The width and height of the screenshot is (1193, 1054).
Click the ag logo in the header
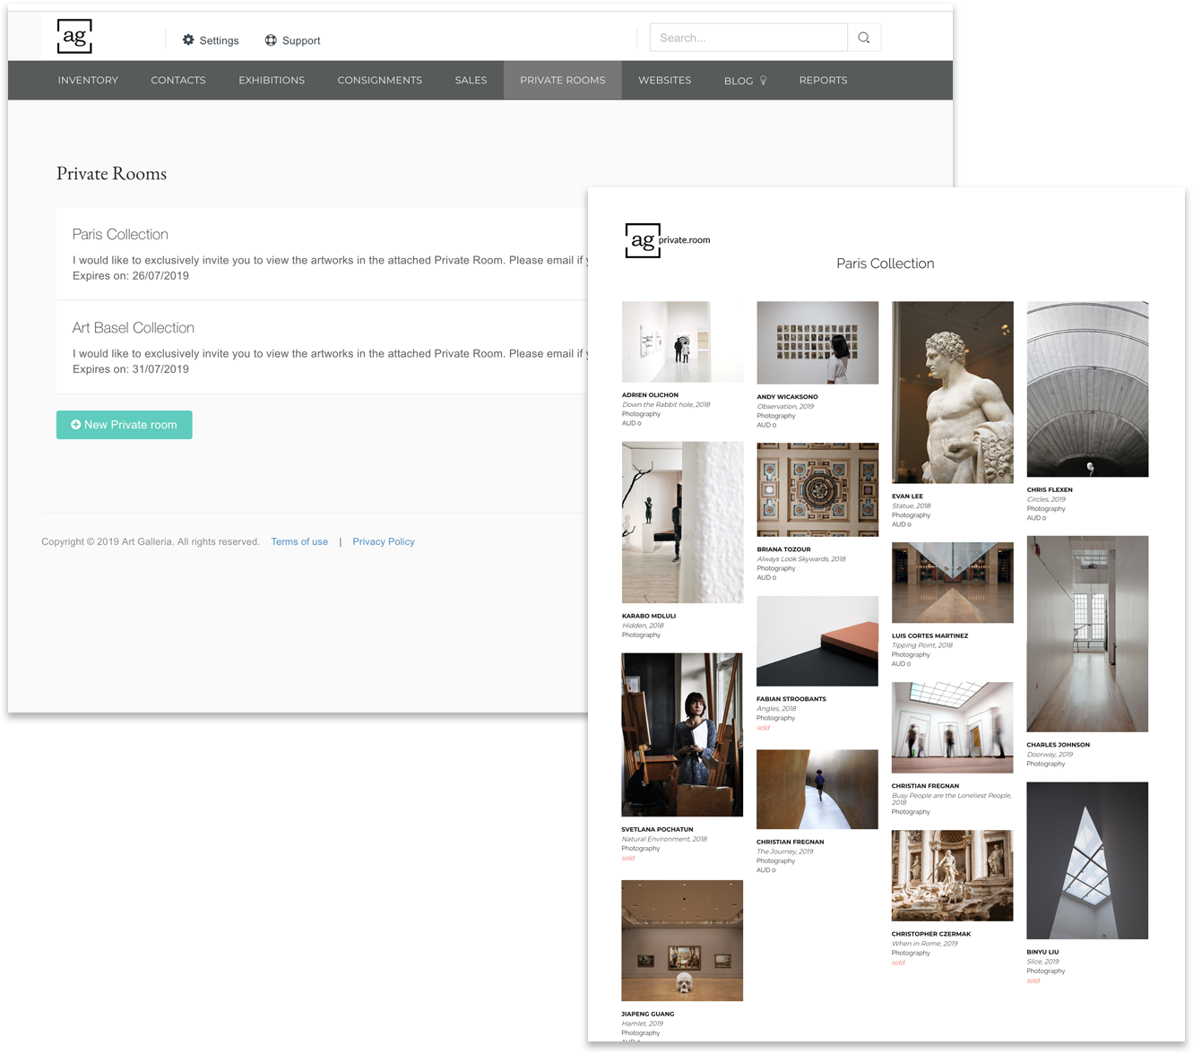73,36
